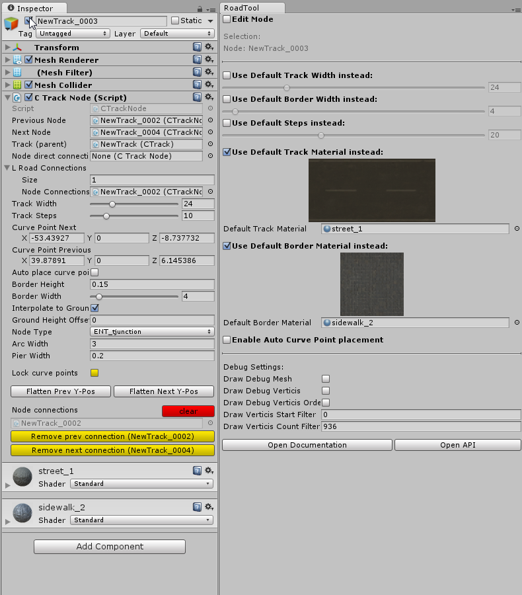Image resolution: width=522 pixels, height=595 pixels.
Task: Open Mesh Collider gear settings menu
Action: [x=209, y=85]
